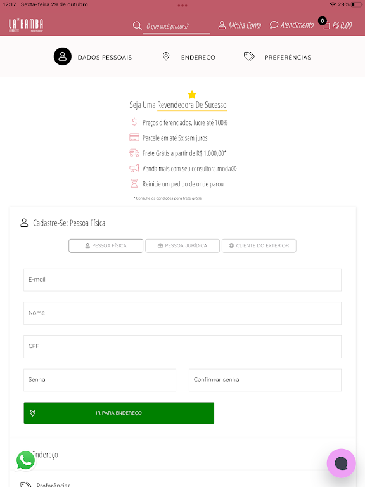Tap the search magnifier icon
Viewport: 365px width, 487px height.
pyautogui.click(x=137, y=25)
